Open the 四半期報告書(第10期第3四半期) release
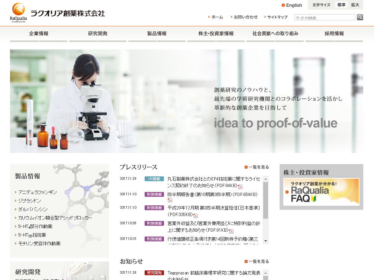This screenshot has width=374, height=280. click(x=213, y=195)
